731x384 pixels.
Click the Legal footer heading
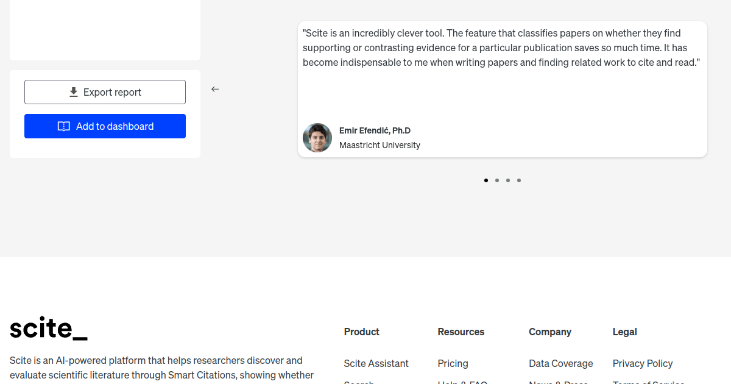(x=624, y=332)
